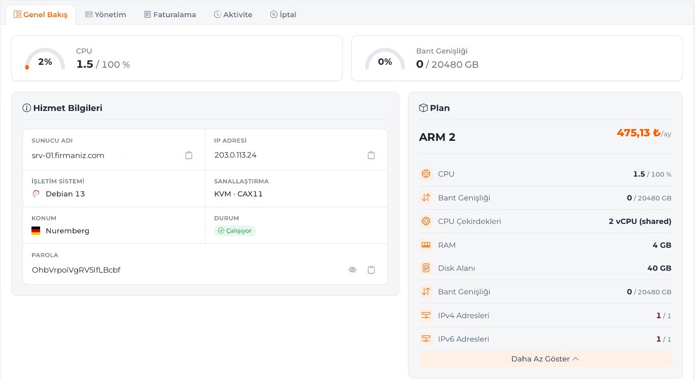This screenshot has height=380, width=695.
Task: Click the KVM · CAX11 virtualization value
Action: (238, 194)
